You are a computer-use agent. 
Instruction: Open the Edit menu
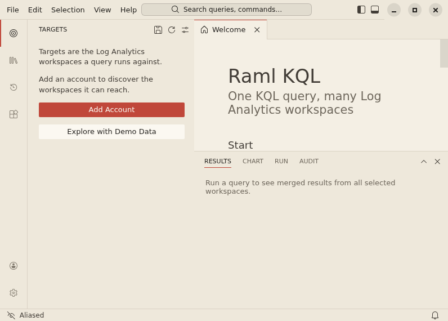[35, 10]
